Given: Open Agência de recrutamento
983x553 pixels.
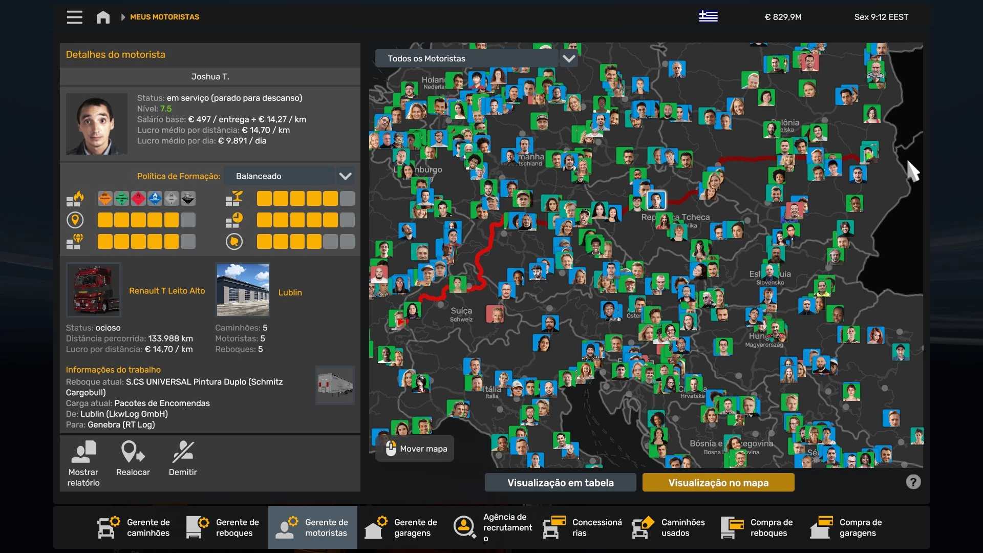Looking at the screenshot, I should tap(493, 527).
